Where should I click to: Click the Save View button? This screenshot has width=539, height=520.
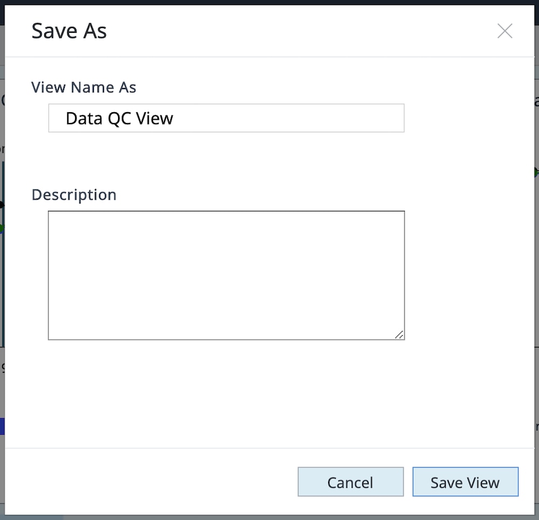pos(465,482)
